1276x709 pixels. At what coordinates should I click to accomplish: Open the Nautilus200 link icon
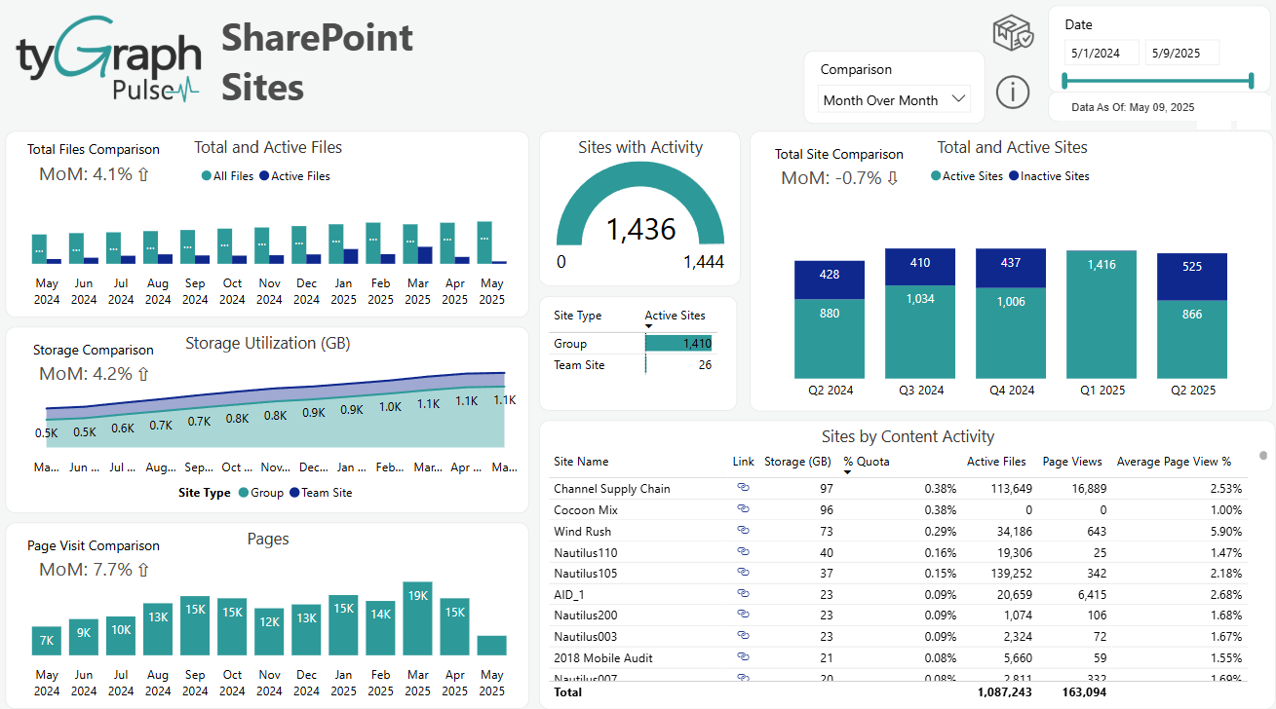(743, 615)
